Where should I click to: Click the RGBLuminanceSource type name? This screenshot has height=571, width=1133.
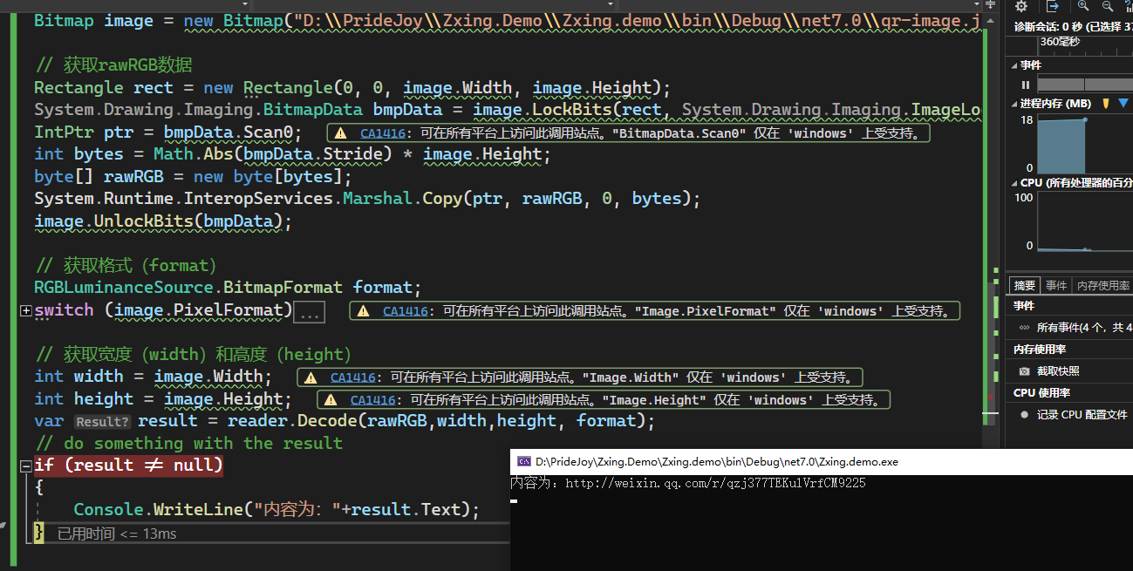124,288
